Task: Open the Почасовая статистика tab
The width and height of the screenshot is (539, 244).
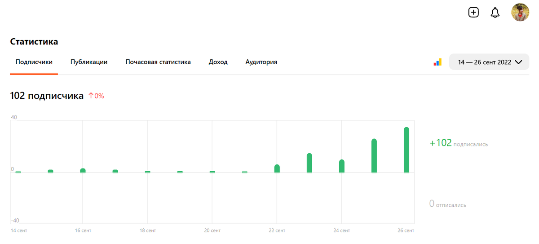Action: tap(158, 62)
